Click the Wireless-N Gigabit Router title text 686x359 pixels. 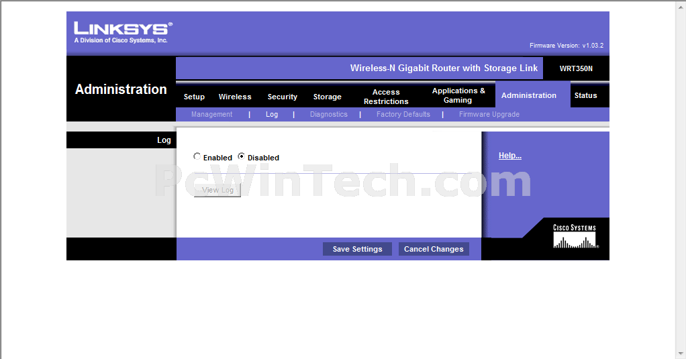click(x=444, y=68)
